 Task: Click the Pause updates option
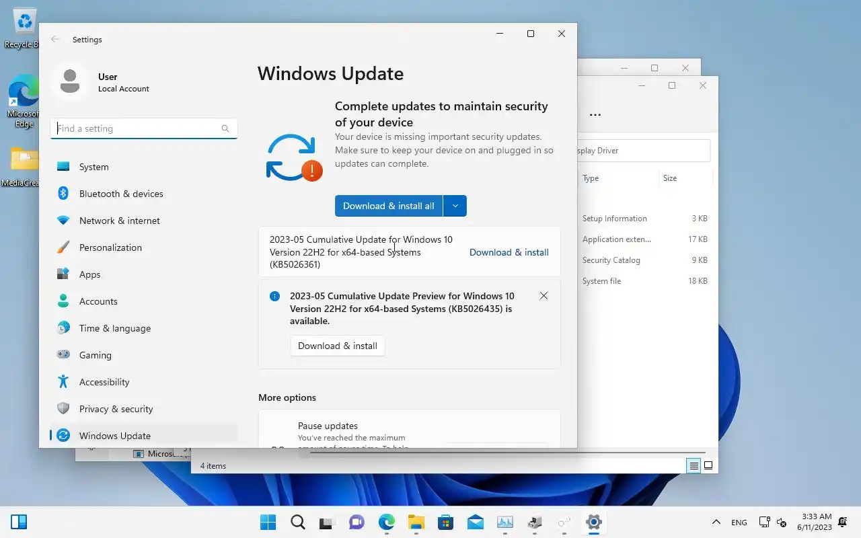pyautogui.click(x=409, y=430)
